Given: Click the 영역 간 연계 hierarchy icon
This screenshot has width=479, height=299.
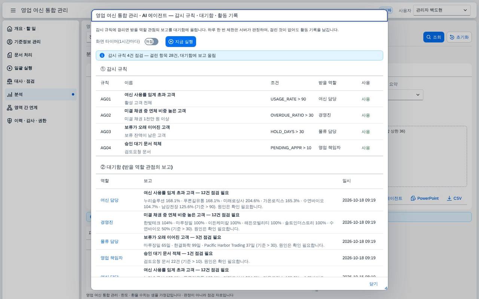Looking at the screenshot, I should pos(10,108).
